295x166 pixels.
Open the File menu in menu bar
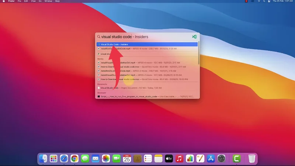(x=20, y=2)
